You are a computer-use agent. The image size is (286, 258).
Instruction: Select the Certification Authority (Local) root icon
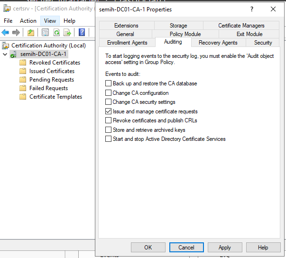(x=6, y=46)
